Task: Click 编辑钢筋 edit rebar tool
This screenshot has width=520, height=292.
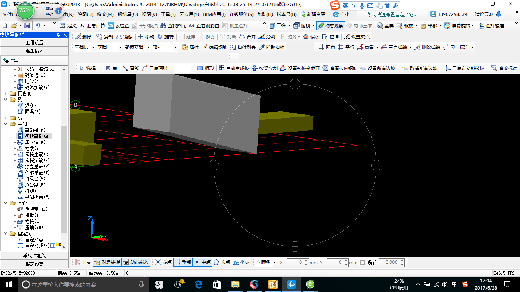Action: click(x=214, y=48)
